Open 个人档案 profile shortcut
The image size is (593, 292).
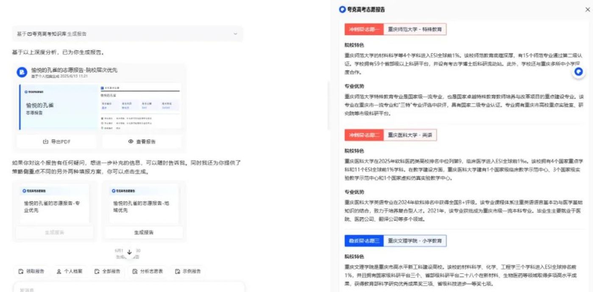point(70,271)
